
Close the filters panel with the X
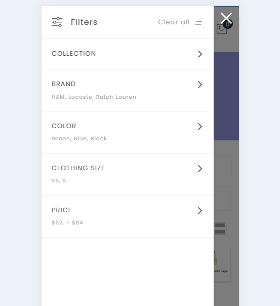coord(226,18)
